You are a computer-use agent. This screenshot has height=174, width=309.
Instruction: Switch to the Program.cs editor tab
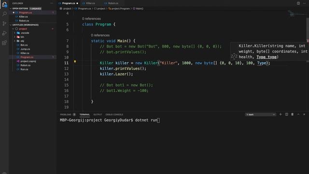point(68,3)
